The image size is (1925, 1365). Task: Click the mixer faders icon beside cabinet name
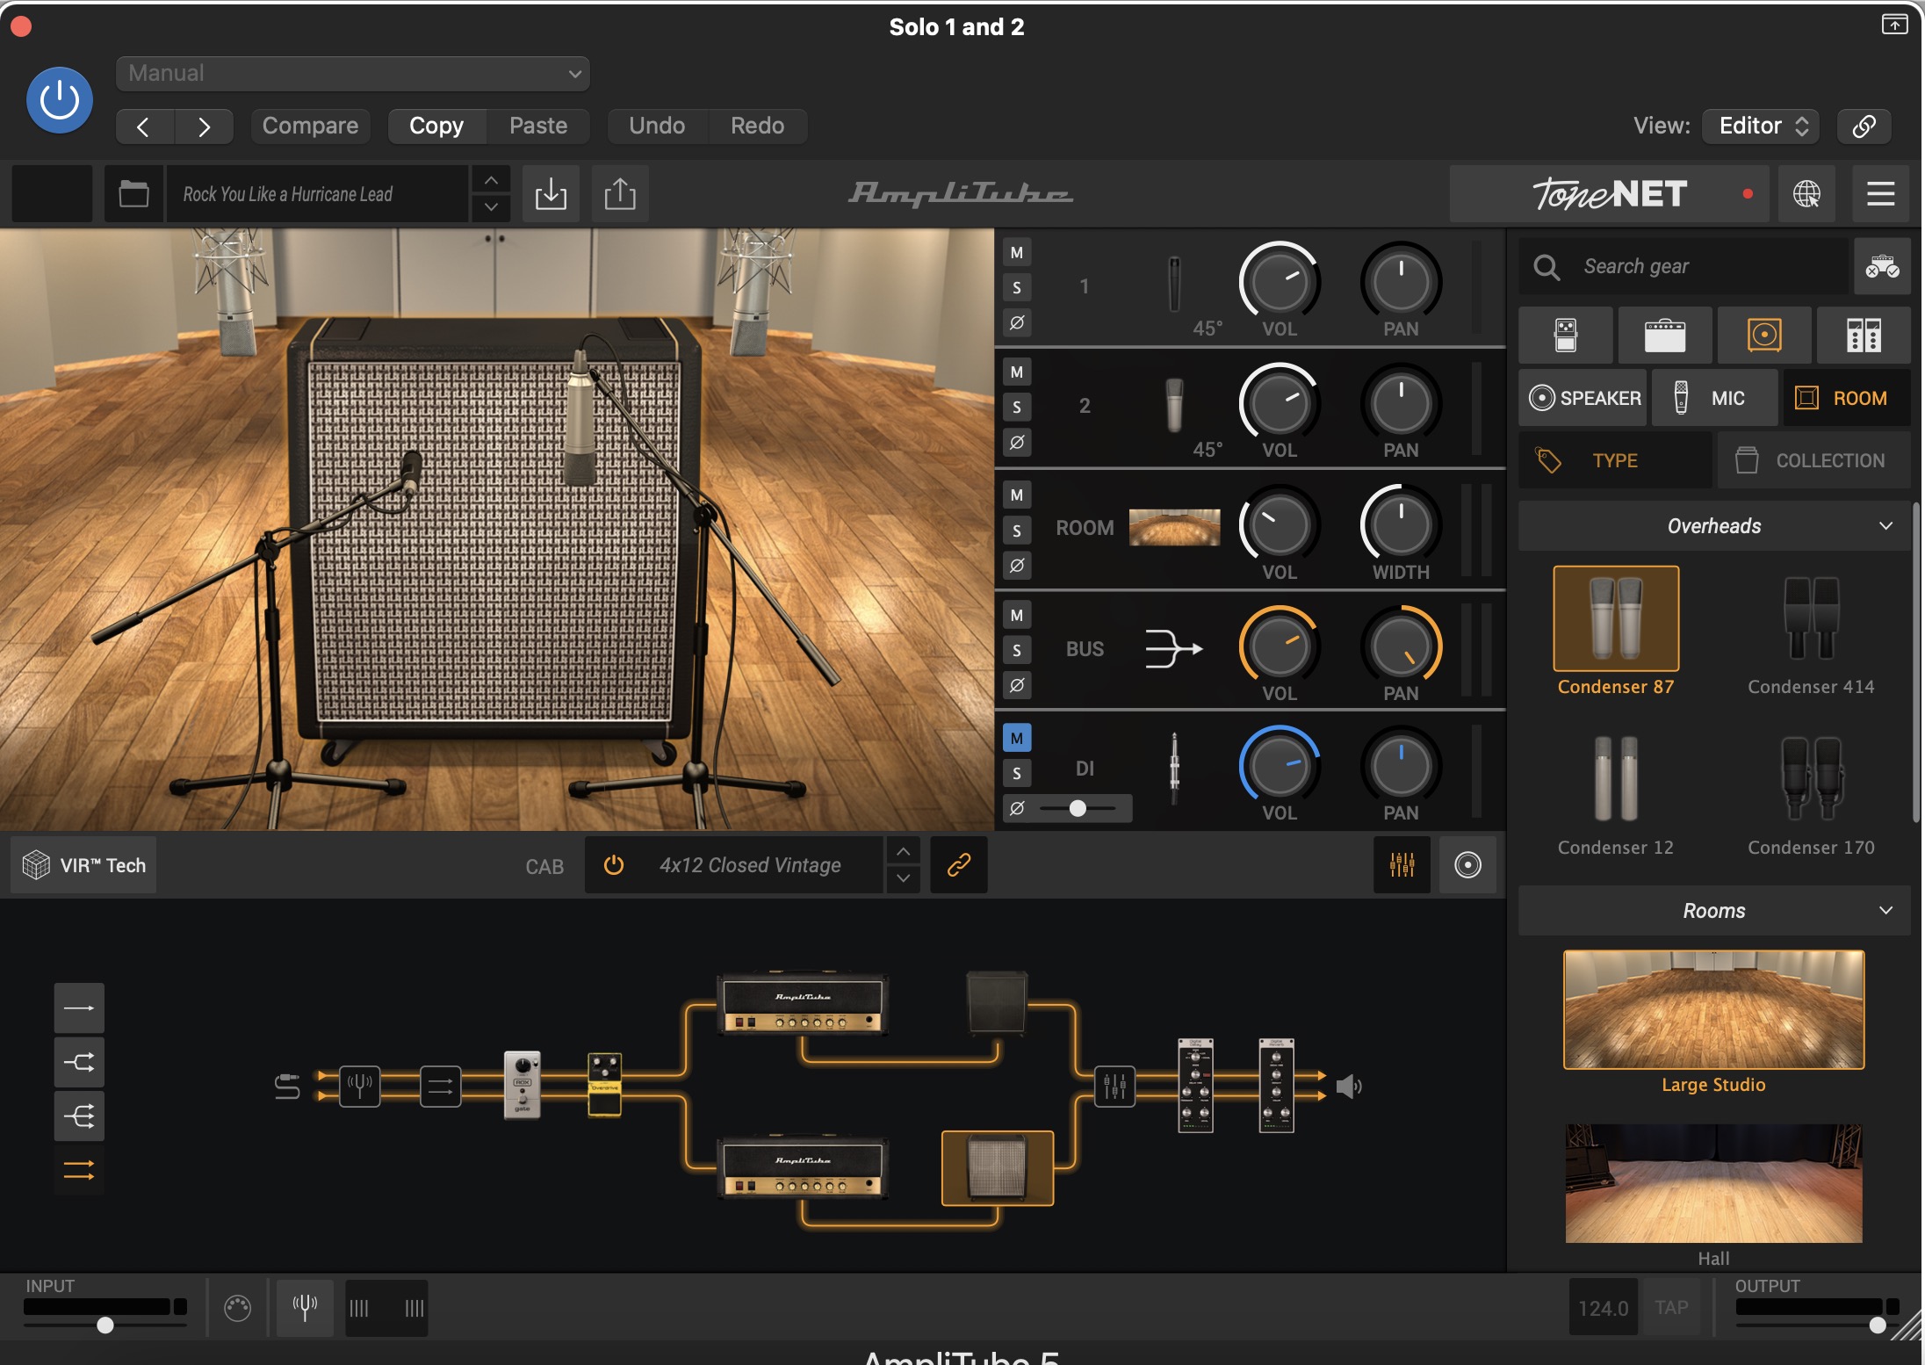click(1402, 865)
